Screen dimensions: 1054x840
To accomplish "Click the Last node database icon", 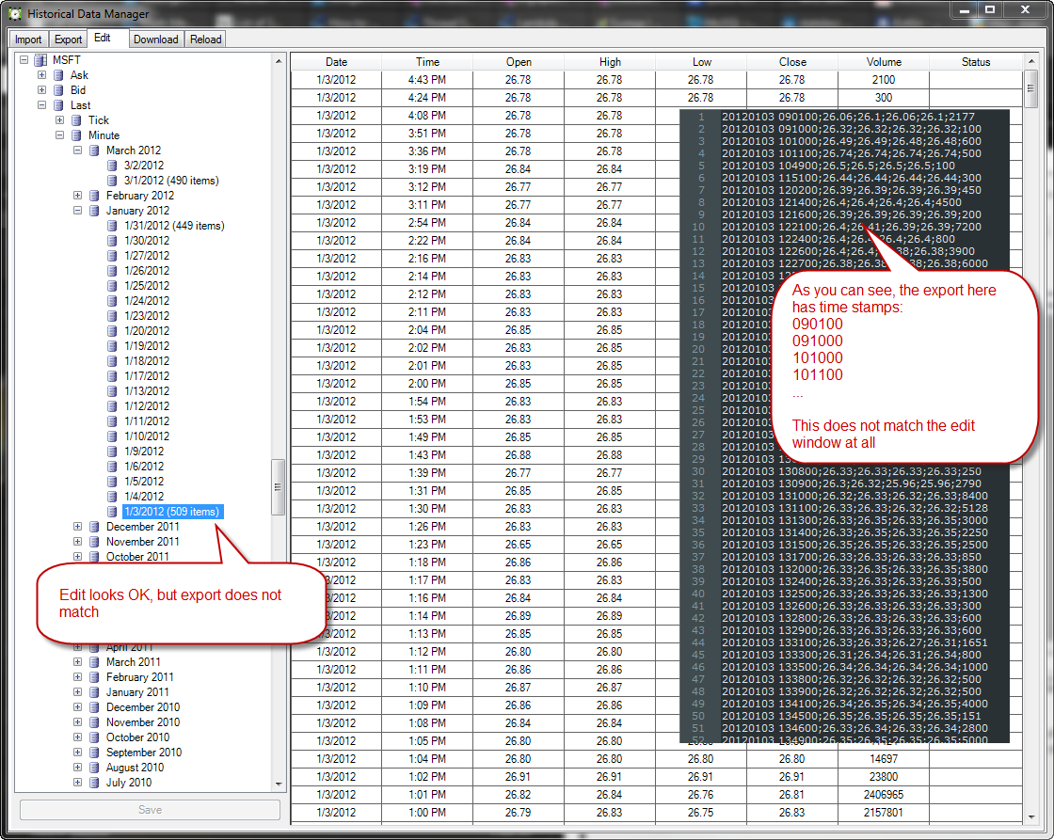I will pyautogui.click(x=58, y=105).
